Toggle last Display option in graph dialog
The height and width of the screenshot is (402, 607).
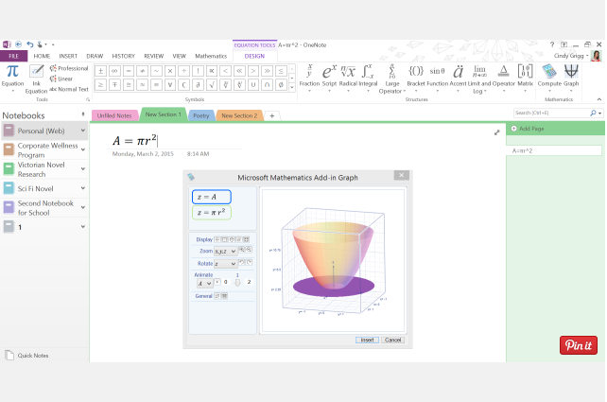click(247, 239)
